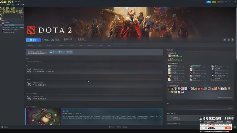Click wrench icon beside 7.40b update
237x133 pixels.
pyautogui.click(x=29, y=98)
